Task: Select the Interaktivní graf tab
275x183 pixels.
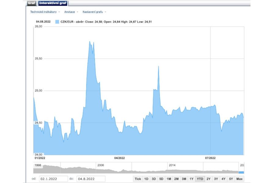Action: point(53,3)
